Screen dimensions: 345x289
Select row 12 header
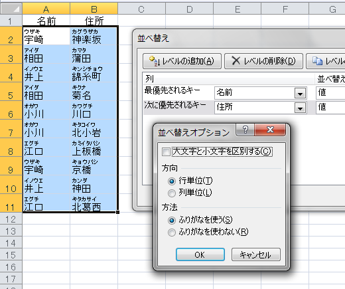(x=11, y=219)
